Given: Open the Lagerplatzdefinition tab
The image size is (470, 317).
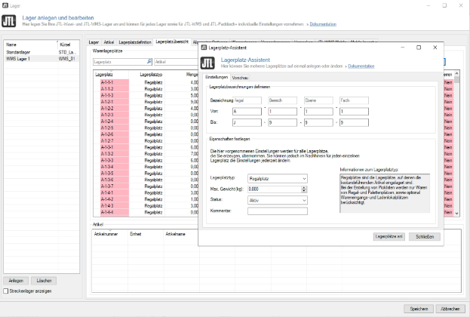Looking at the screenshot, I should [x=135, y=42].
